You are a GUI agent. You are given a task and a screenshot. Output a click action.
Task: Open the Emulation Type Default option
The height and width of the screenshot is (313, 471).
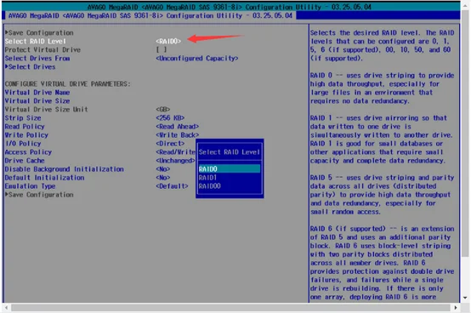172,186
